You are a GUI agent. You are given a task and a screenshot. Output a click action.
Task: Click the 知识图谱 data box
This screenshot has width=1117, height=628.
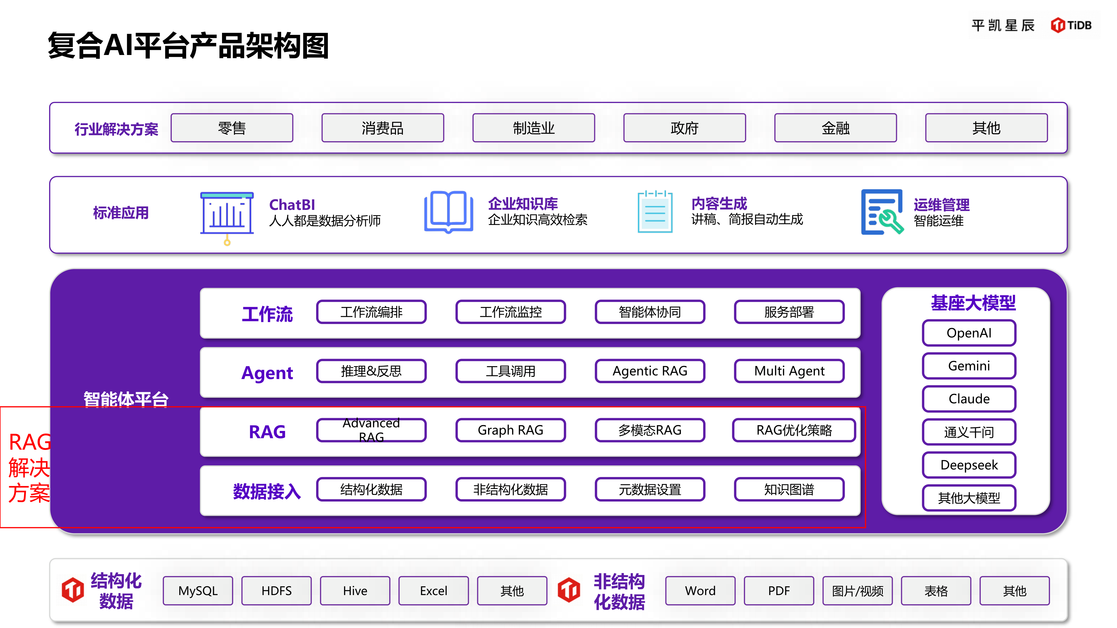tap(789, 489)
